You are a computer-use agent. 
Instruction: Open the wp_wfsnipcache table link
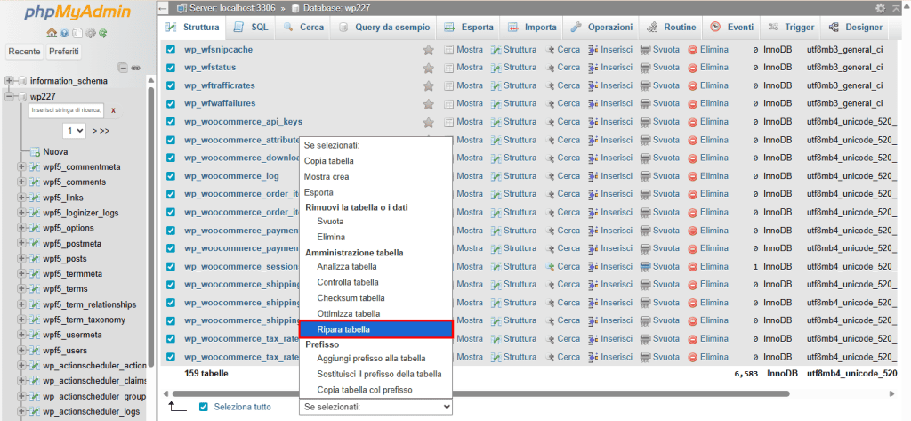[x=219, y=50]
